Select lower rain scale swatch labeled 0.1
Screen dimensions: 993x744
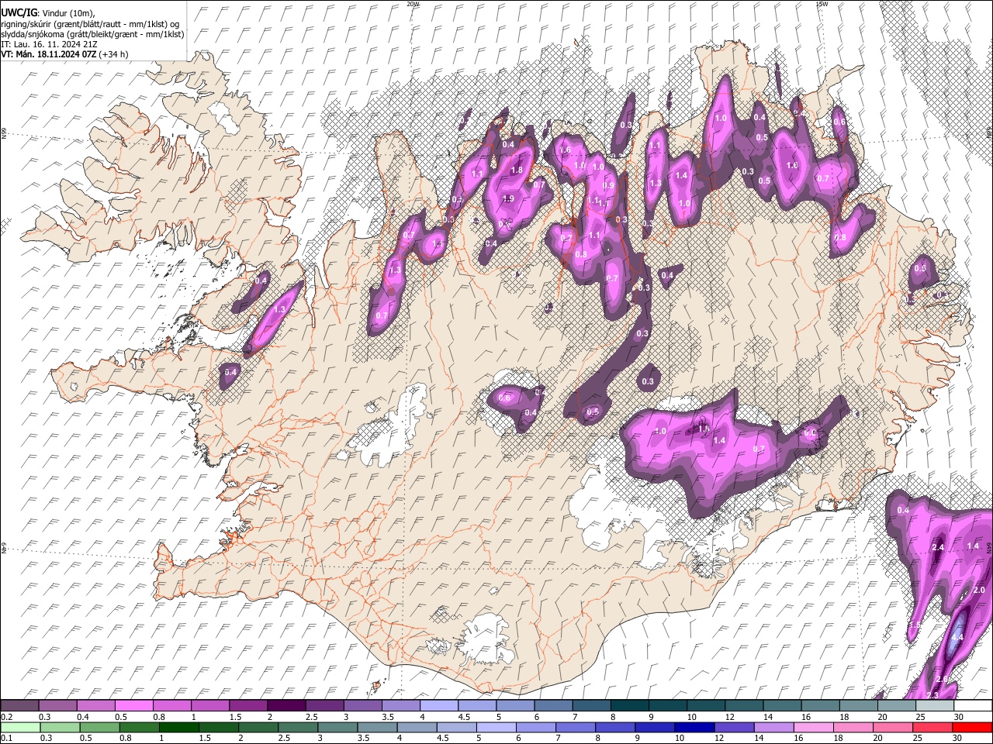point(20,728)
